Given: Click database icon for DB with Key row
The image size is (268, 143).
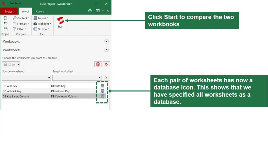Looking at the screenshot, I should coord(103,86).
